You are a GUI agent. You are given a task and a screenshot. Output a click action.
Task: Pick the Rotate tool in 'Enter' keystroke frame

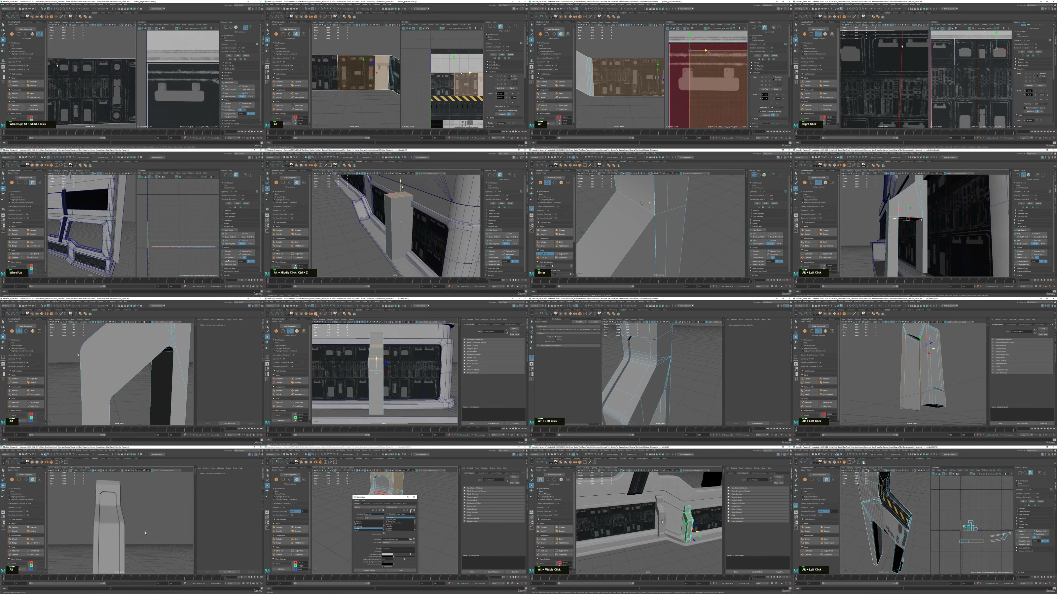pos(532,193)
